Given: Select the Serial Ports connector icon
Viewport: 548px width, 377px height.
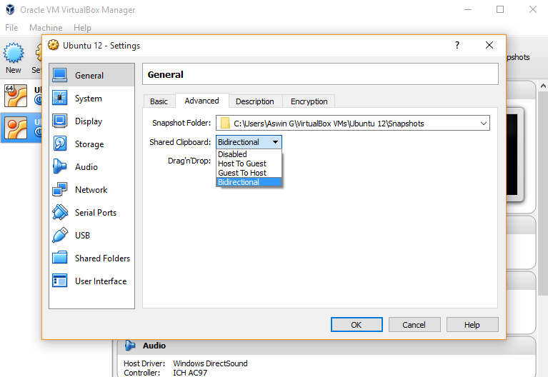Looking at the screenshot, I should (60, 212).
